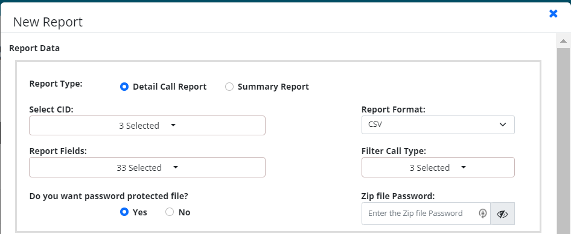Select the Detail Call Report radio button
Image resolution: width=571 pixels, height=234 pixels.
124,87
